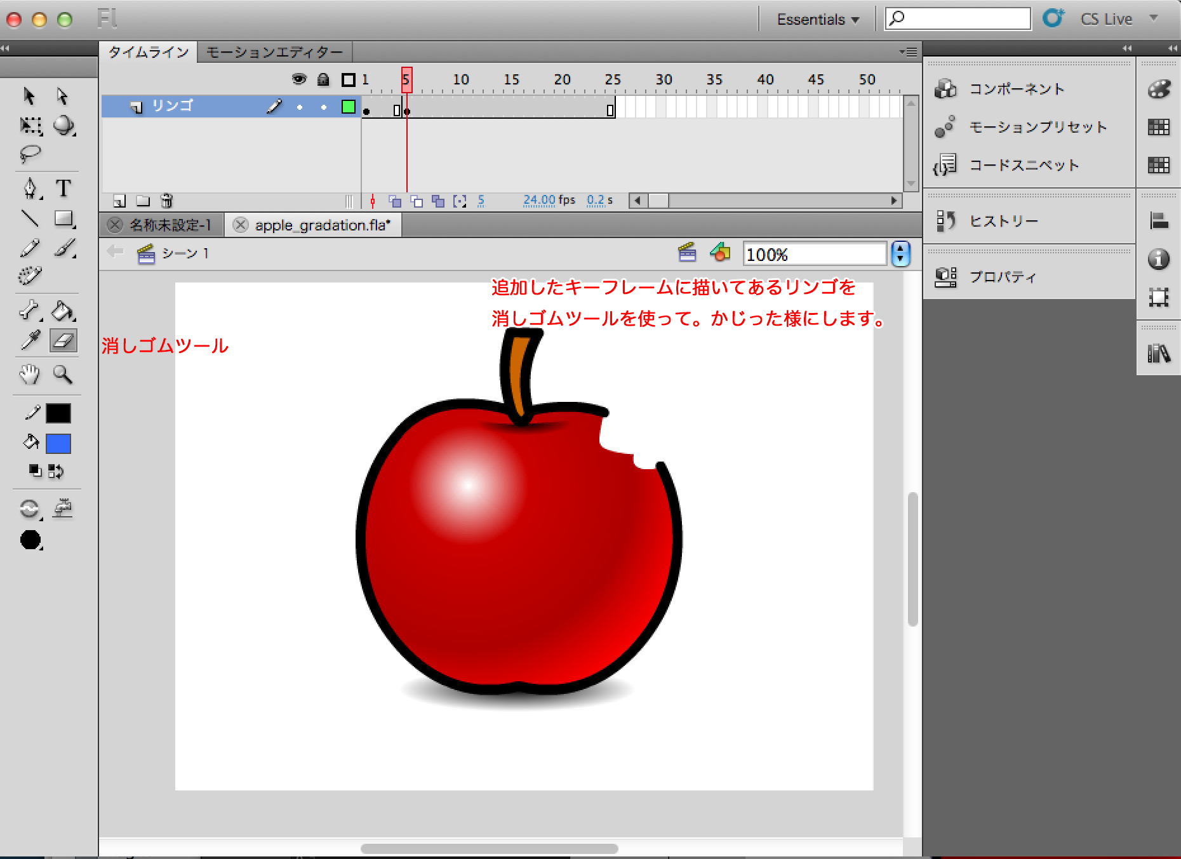Delete layer using the trash icon

[x=167, y=201]
